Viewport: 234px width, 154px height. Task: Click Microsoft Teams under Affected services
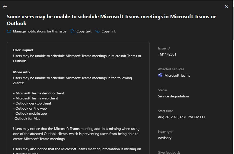177,75
